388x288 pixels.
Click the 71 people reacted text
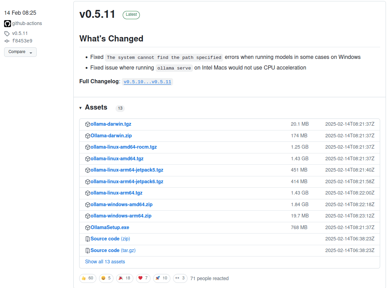[x=209, y=279]
